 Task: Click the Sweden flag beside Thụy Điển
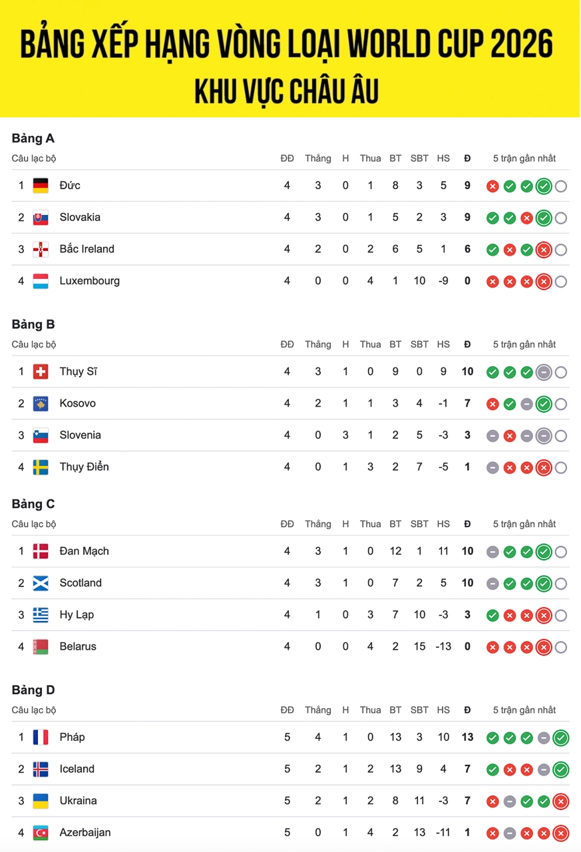coord(41,467)
